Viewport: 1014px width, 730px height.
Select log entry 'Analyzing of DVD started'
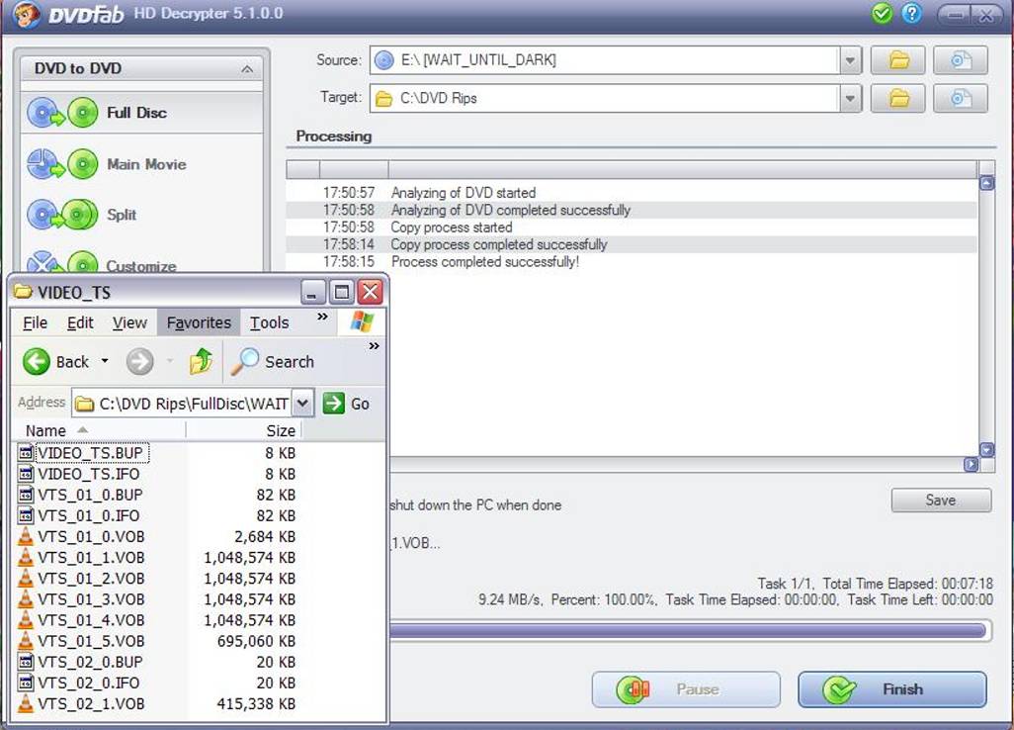click(x=632, y=192)
